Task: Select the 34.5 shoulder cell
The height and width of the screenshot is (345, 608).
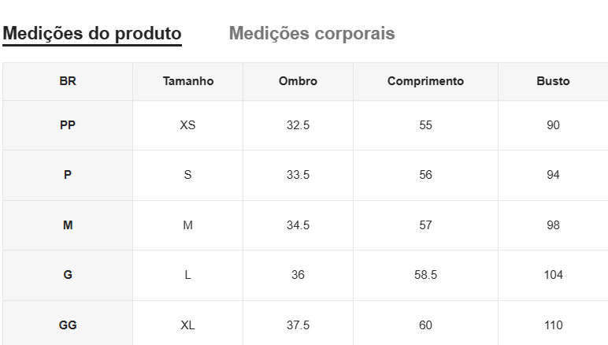Action: pyautogui.click(x=298, y=225)
